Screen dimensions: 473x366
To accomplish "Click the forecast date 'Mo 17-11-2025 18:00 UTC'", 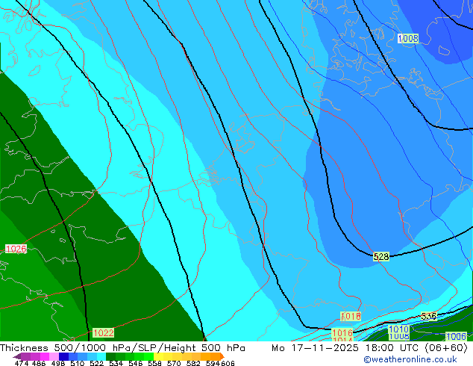I will [346, 348].
